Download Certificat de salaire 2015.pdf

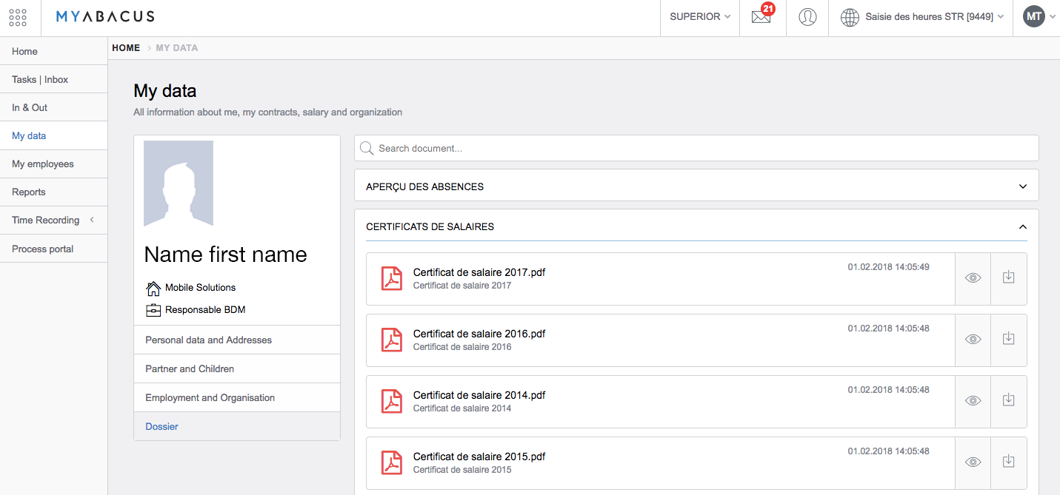click(1008, 462)
